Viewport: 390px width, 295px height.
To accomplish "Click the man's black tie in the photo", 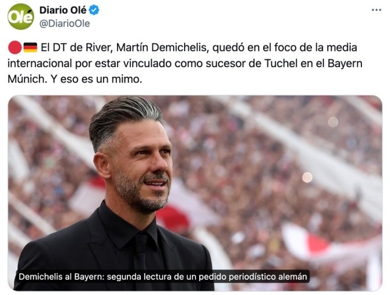I will 141,260.
